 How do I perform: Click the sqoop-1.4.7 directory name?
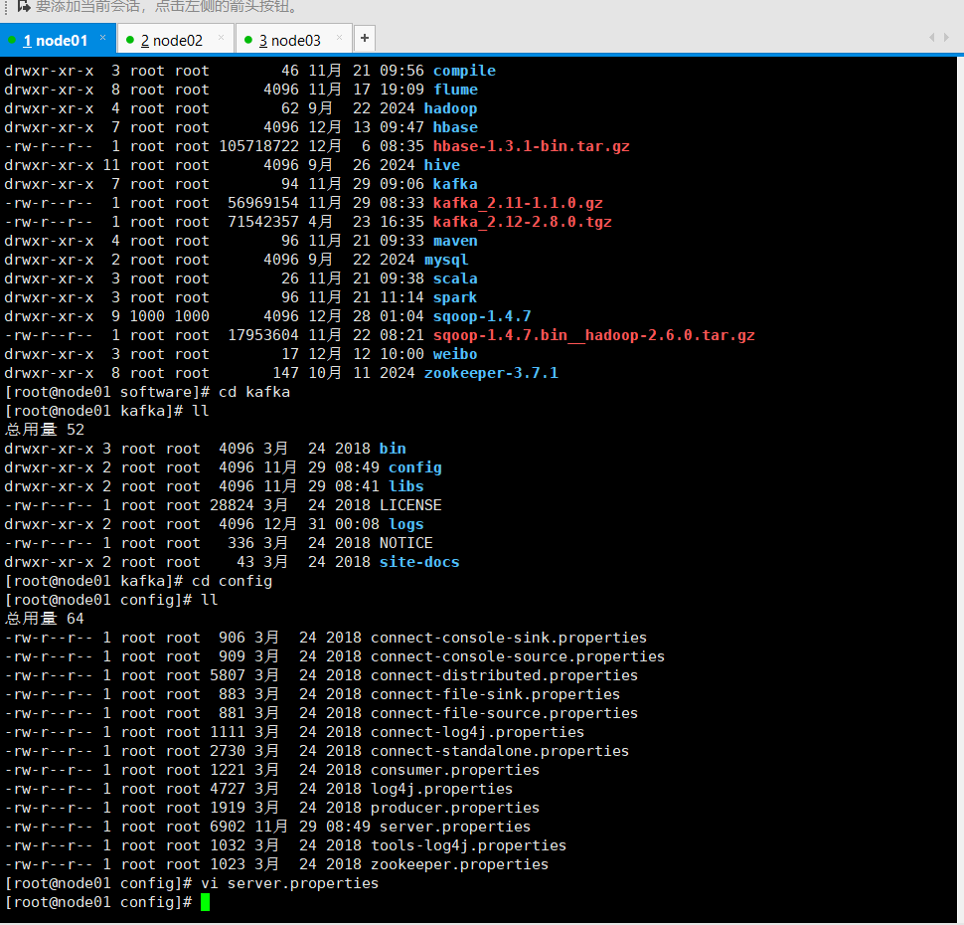(x=482, y=317)
